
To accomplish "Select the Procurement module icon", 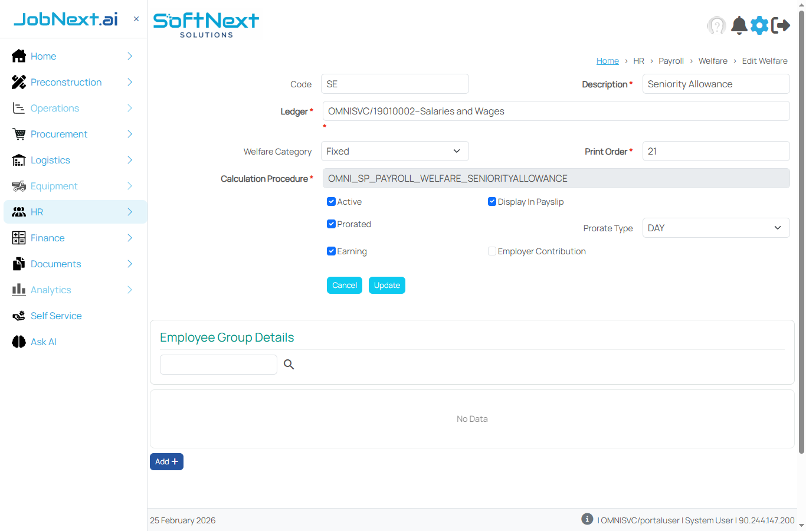I will 18,134.
